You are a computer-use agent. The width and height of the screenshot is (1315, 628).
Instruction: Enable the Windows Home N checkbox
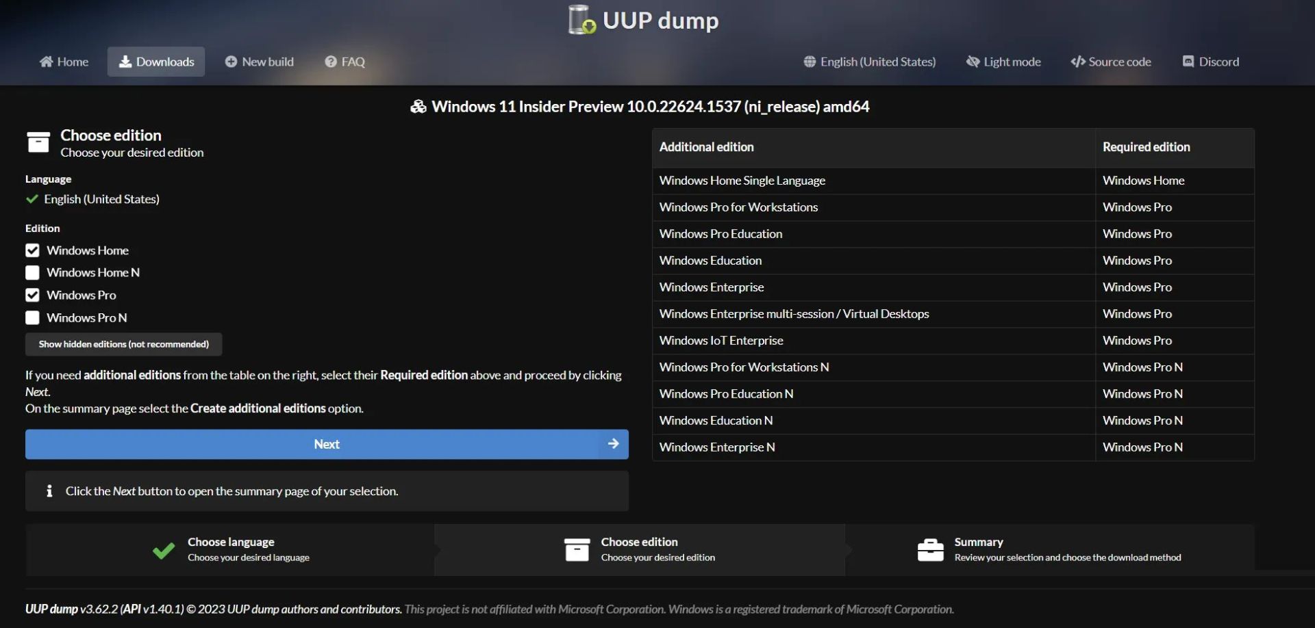[x=32, y=272]
